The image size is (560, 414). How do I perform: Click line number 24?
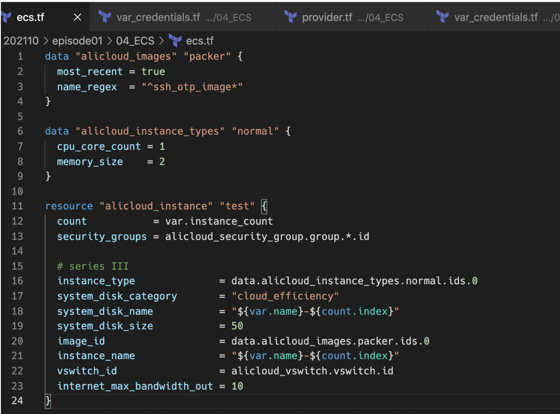click(17, 400)
